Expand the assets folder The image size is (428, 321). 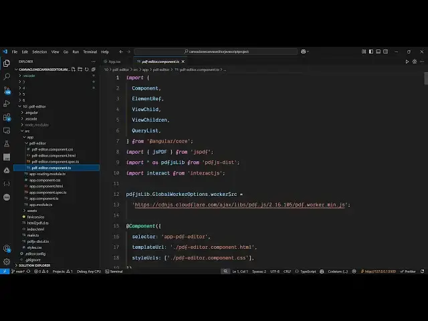pos(56,211)
